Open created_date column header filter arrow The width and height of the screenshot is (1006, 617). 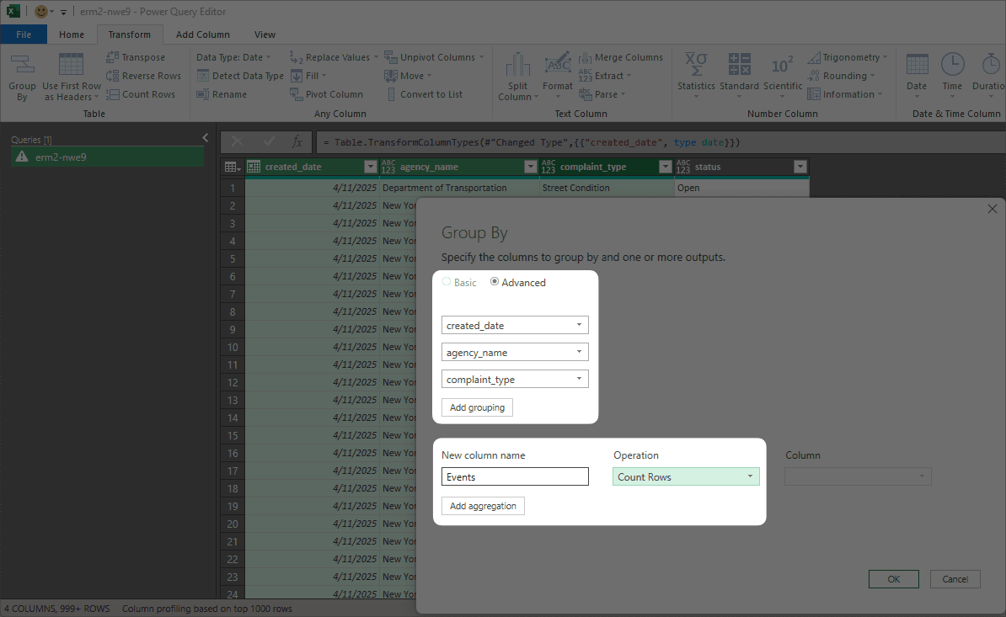click(x=370, y=167)
